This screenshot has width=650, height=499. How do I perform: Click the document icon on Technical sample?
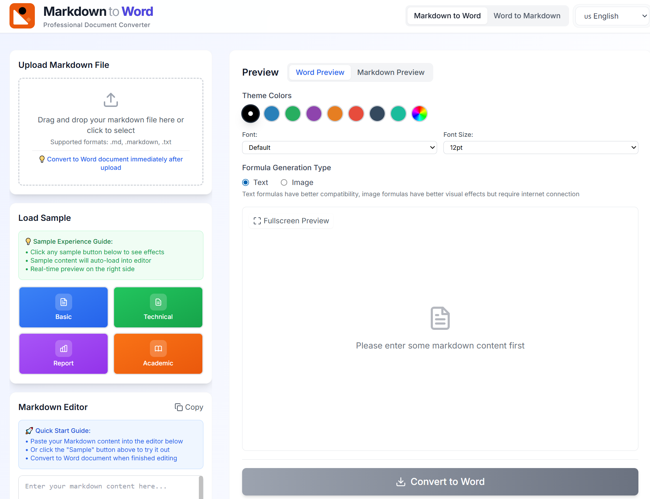pos(158,302)
